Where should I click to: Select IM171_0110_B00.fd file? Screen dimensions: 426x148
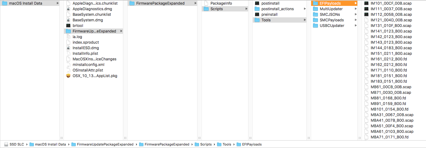point(389,70)
